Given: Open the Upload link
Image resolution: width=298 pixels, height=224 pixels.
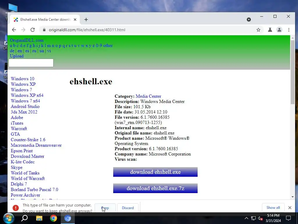Looking at the screenshot, I should tap(17, 56).
